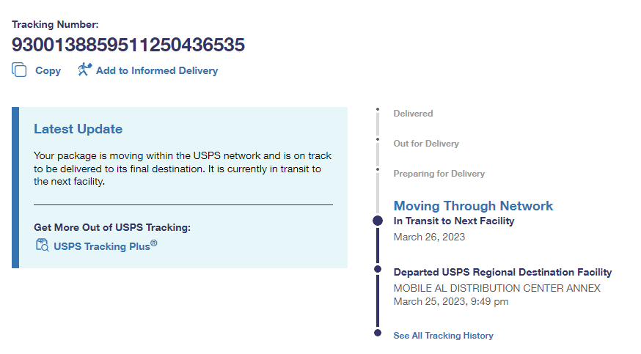641x354 pixels.
Task: Click the Departed Regional Facility timeline dot
Action: point(378,269)
